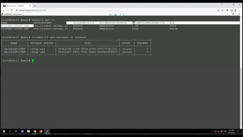Image resolution: width=243 pixels, height=137 pixels.
Task: Open the red tray notification icon
Action: coord(221,131)
